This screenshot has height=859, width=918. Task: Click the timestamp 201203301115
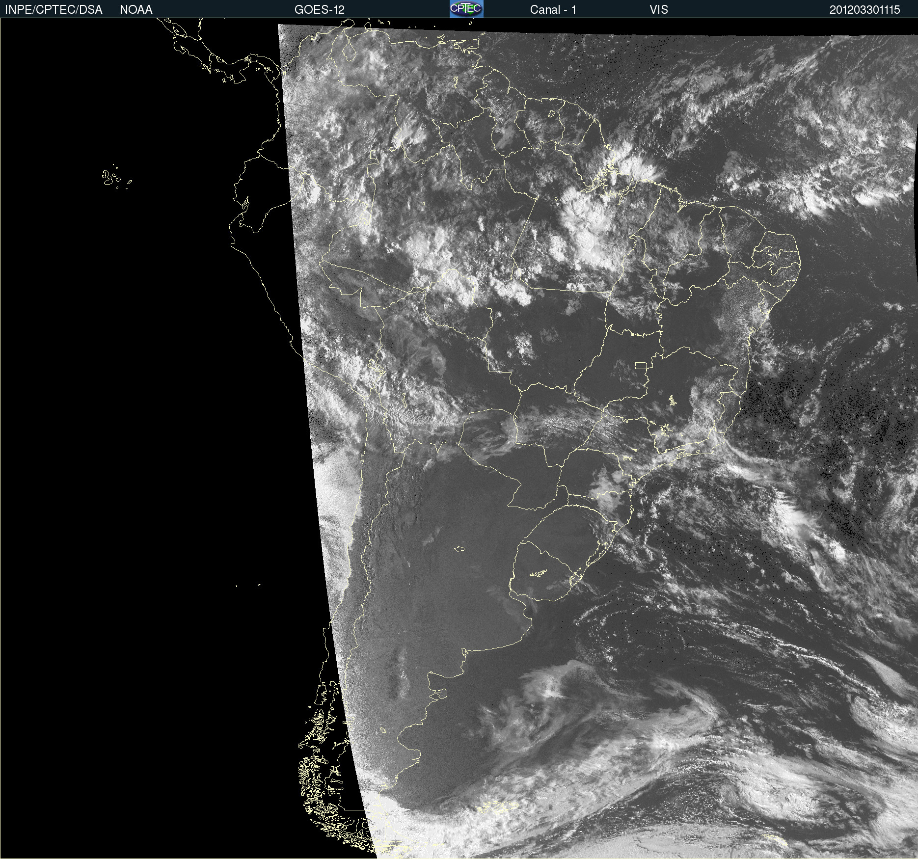coord(864,10)
